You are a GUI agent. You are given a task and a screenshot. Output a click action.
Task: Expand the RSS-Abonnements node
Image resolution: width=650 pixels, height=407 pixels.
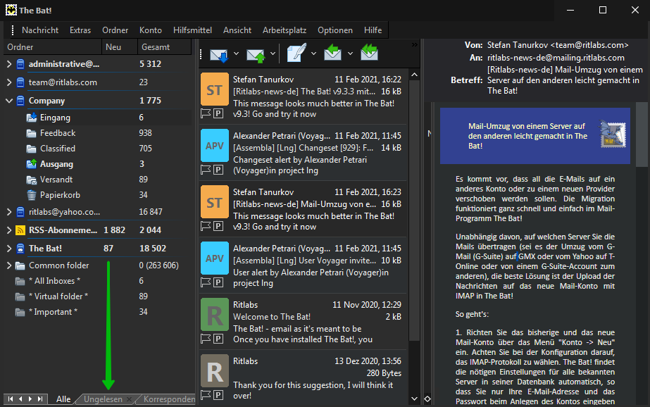pyautogui.click(x=9, y=230)
